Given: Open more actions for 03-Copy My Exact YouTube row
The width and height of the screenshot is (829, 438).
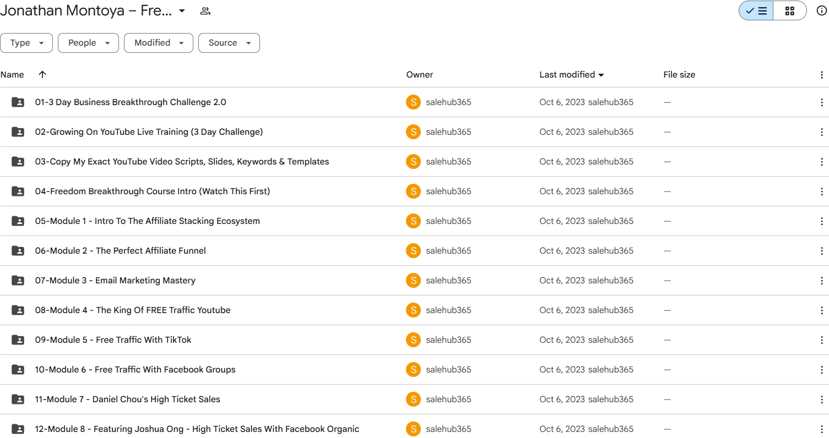Looking at the screenshot, I should tap(822, 162).
